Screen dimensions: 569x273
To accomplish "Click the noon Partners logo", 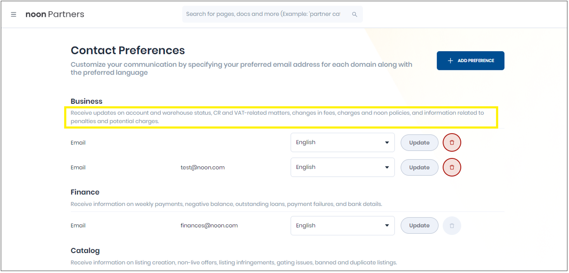I will click(x=55, y=14).
